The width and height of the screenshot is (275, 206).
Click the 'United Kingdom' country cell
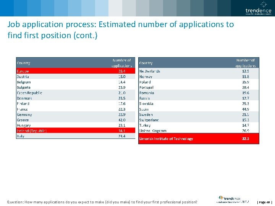coord(153,131)
